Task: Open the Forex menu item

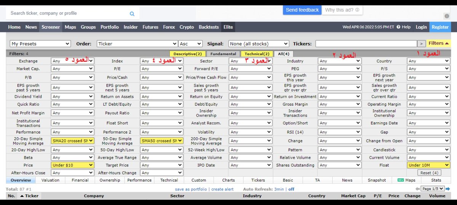Action: coord(169,27)
